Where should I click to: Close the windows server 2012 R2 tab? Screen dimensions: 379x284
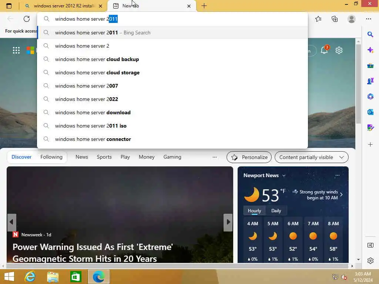click(101, 6)
